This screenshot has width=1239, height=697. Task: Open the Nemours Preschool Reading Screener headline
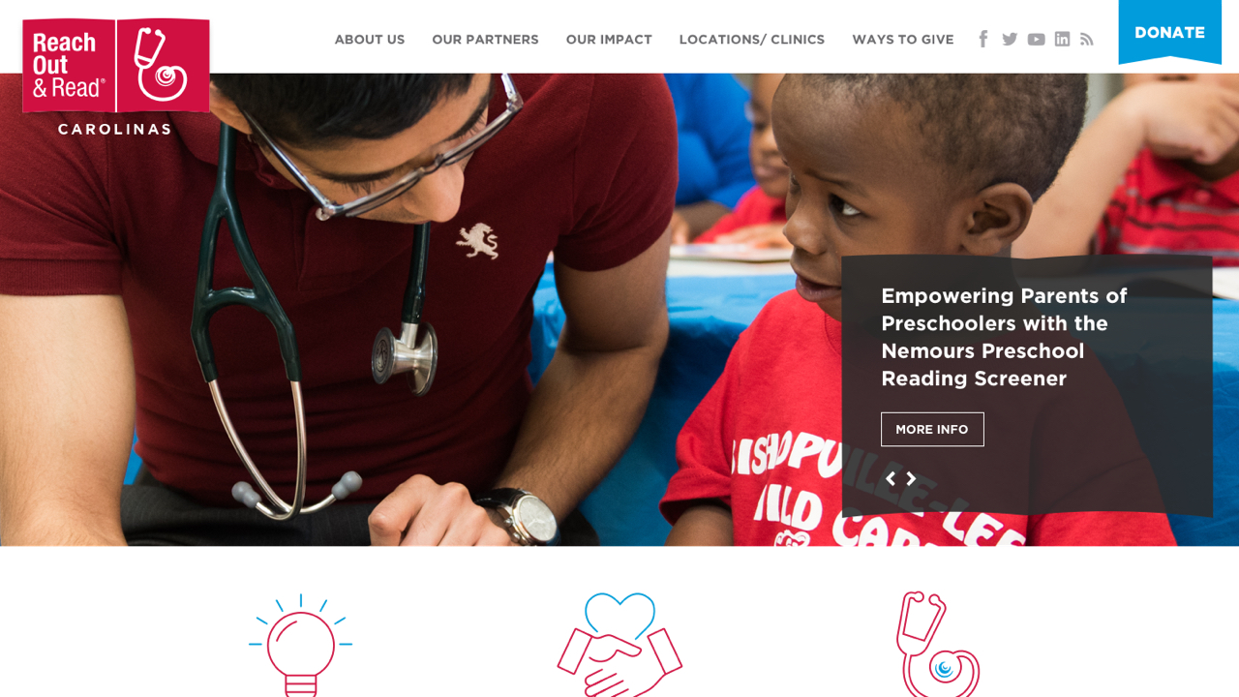(x=1004, y=337)
